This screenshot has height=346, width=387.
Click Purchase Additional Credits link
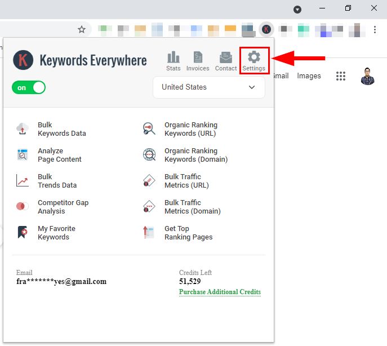click(220, 292)
